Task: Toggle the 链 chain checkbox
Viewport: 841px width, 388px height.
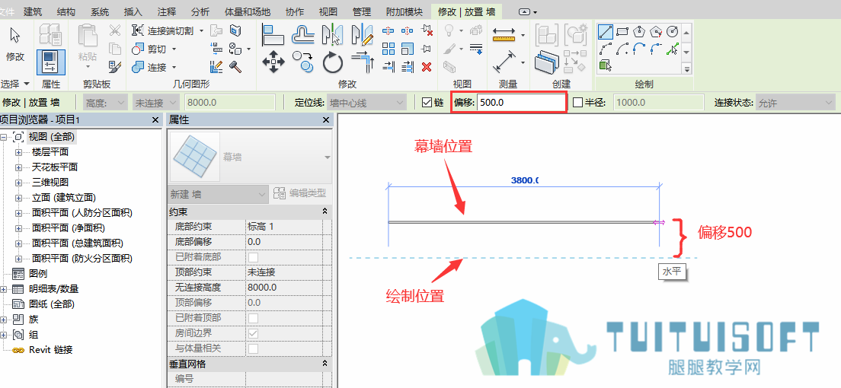Action: click(x=427, y=103)
